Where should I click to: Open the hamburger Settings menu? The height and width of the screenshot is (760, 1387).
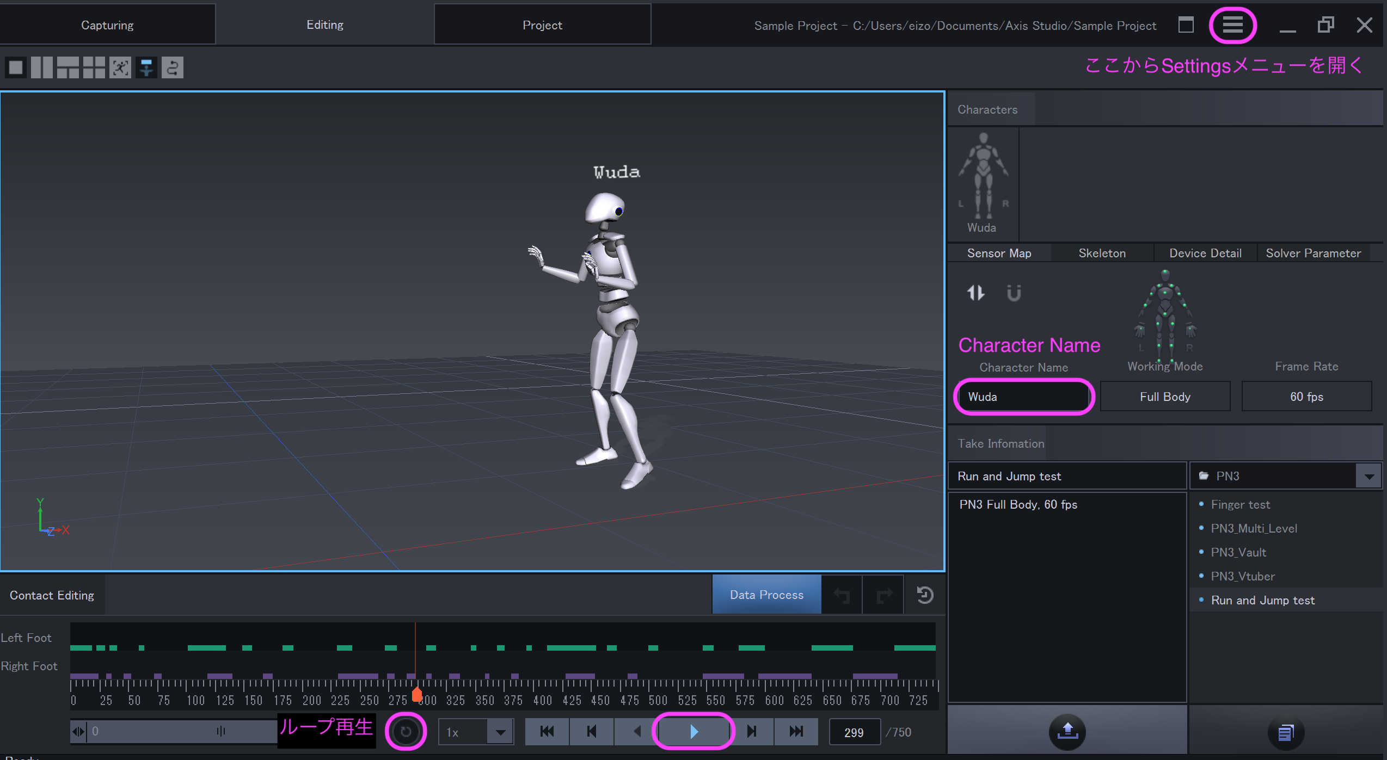(1232, 25)
